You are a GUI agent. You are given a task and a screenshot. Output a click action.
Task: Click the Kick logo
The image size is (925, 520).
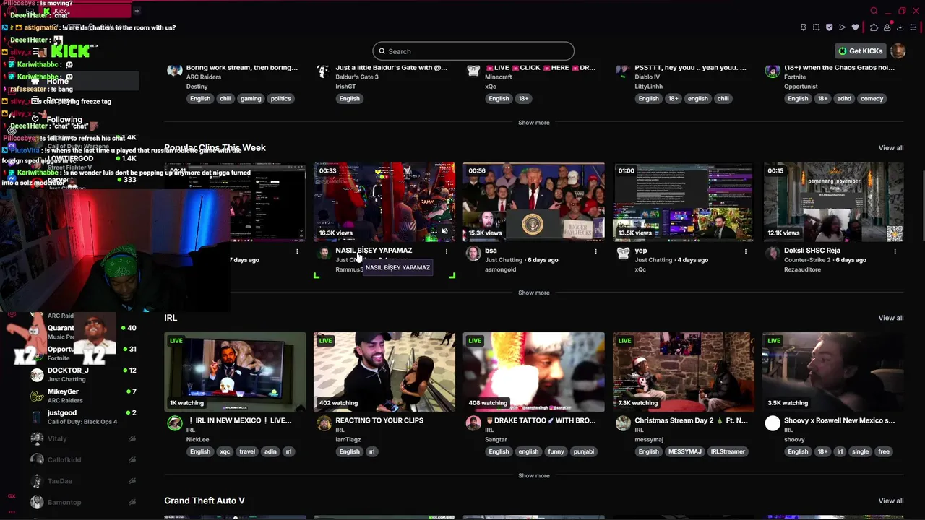70,51
